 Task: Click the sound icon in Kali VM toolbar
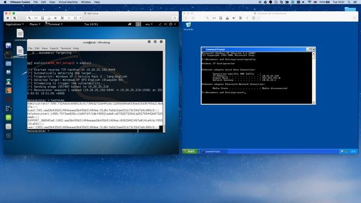pyautogui.click(x=55, y=18)
